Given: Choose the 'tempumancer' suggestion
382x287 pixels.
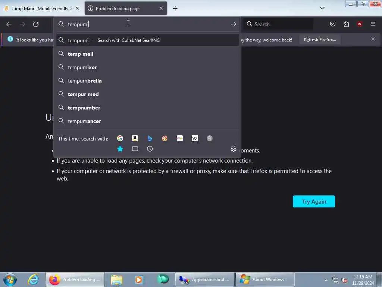Looking at the screenshot, I should click(147, 121).
